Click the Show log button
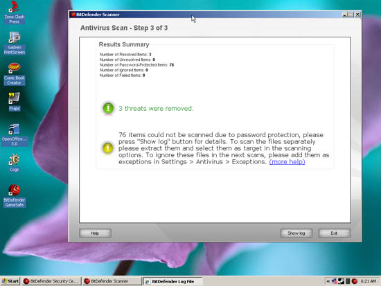The width and height of the screenshot is (381, 286). point(296,233)
